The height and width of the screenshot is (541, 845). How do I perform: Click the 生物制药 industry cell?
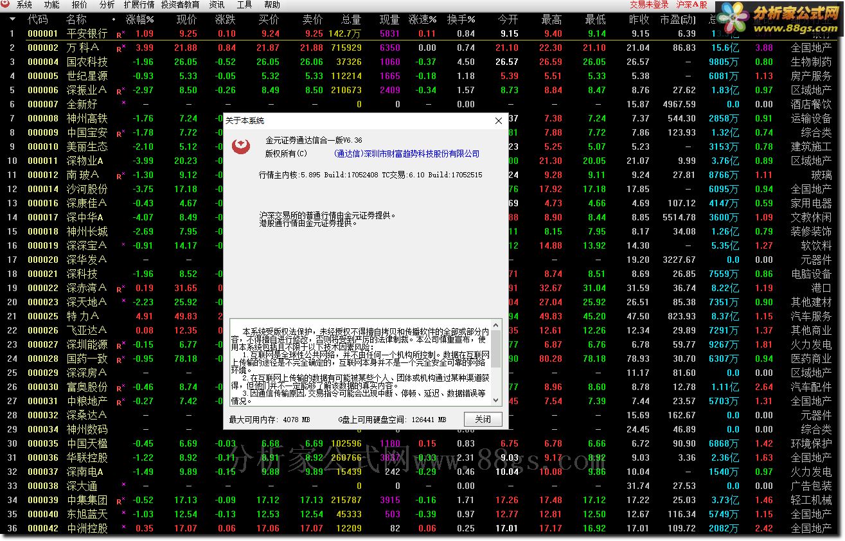click(x=811, y=62)
